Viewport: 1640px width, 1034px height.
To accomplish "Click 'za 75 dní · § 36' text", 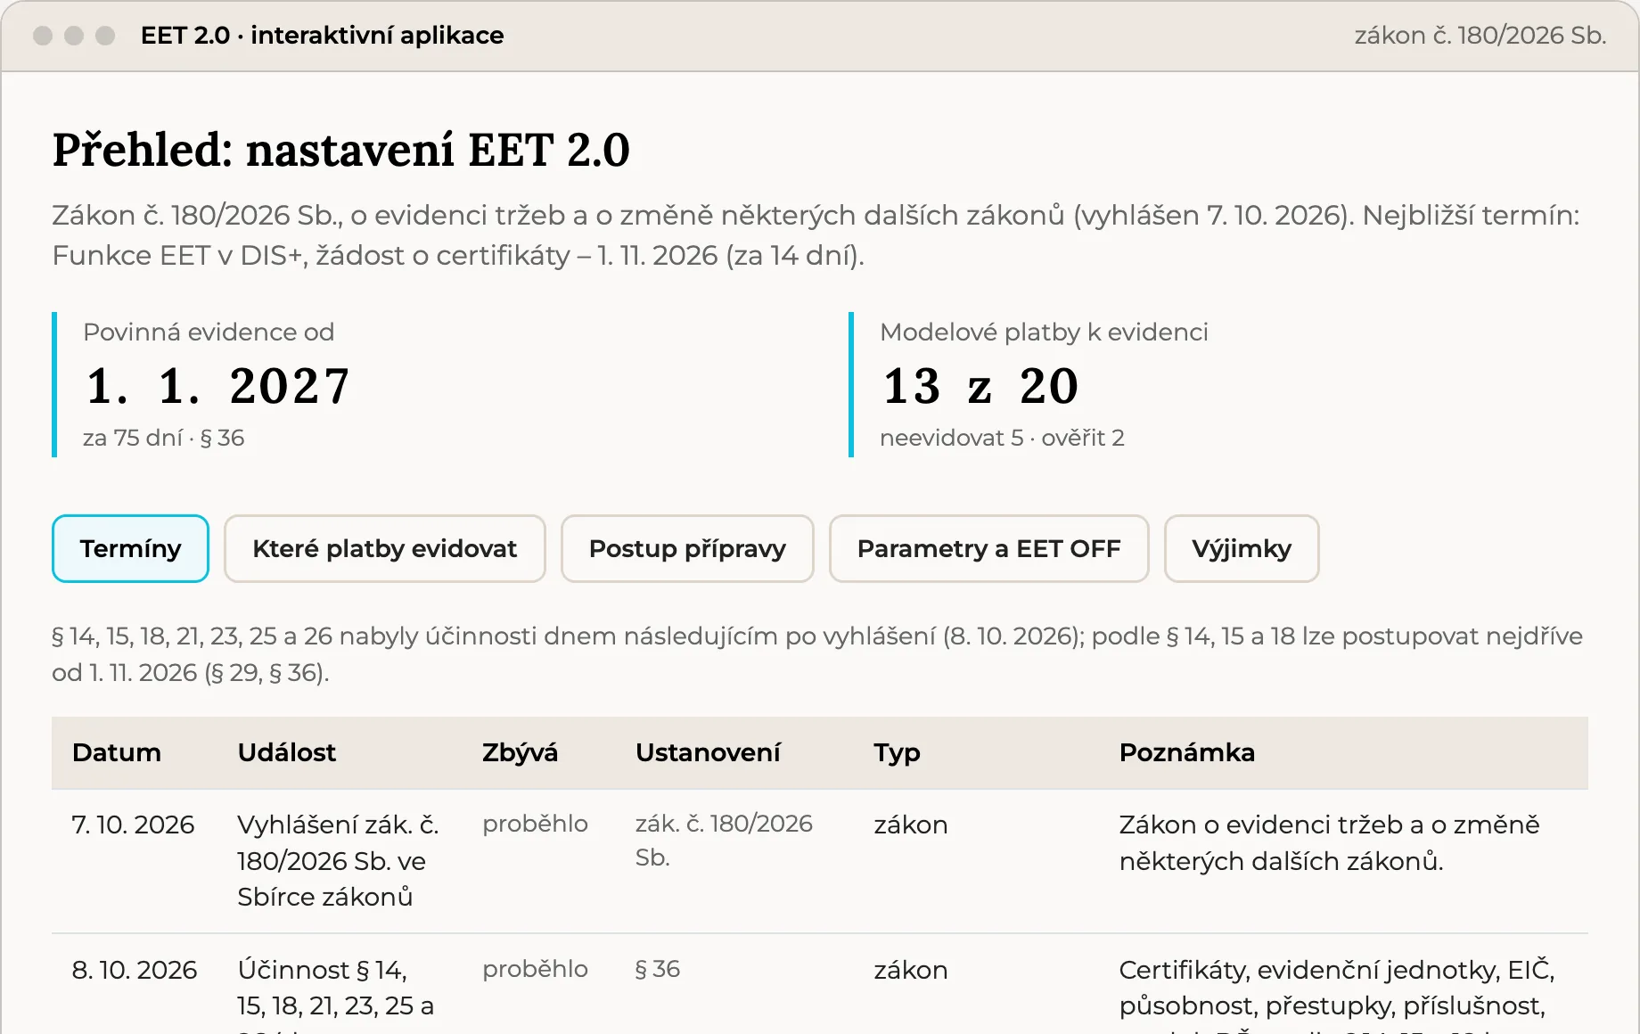I will (163, 438).
